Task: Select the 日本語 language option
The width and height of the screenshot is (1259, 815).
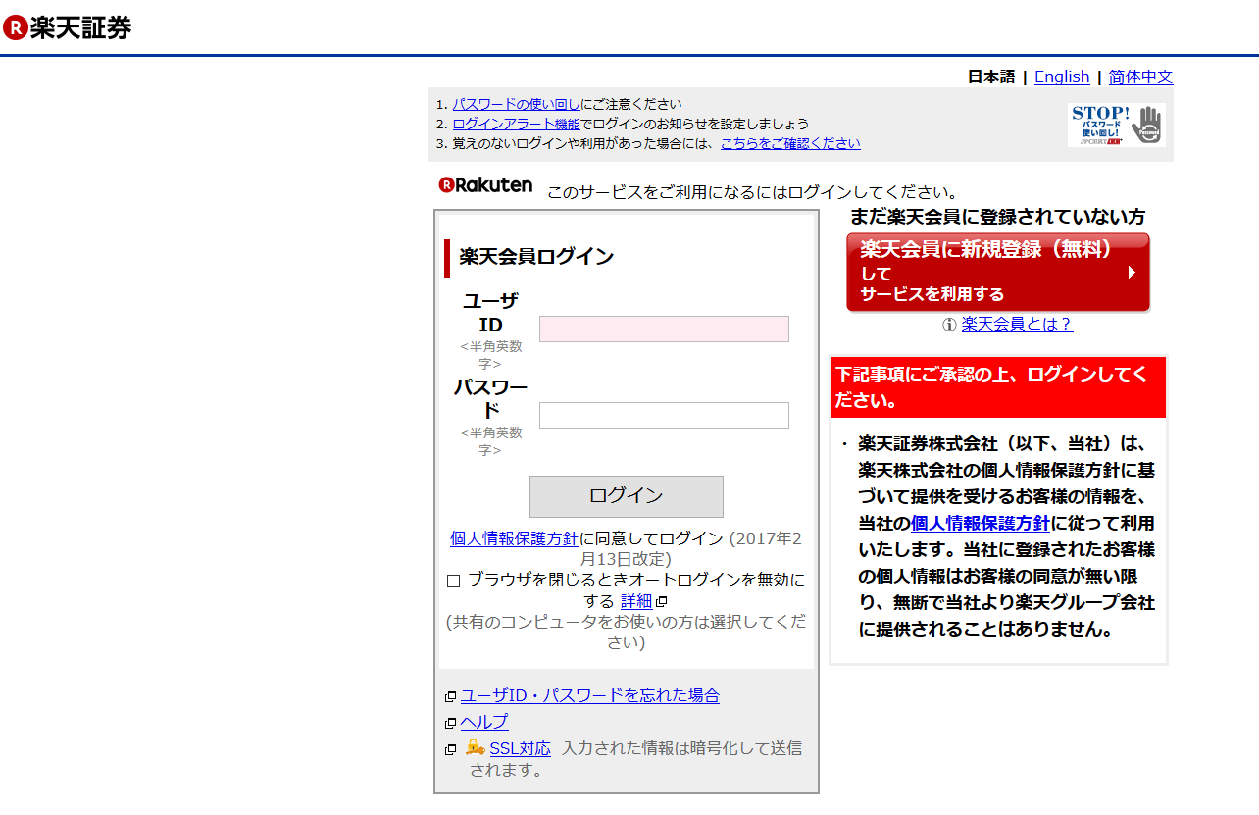Action: pyautogui.click(x=991, y=76)
